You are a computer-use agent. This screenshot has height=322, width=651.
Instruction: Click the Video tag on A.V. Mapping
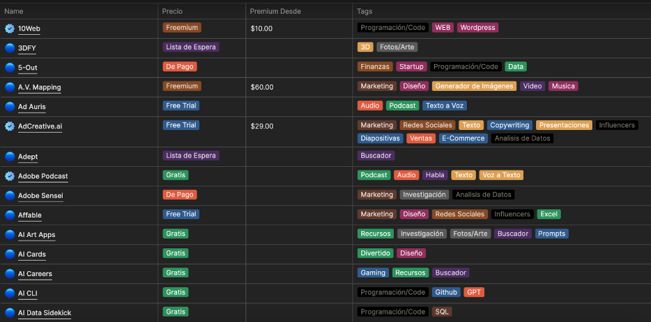point(533,86)
